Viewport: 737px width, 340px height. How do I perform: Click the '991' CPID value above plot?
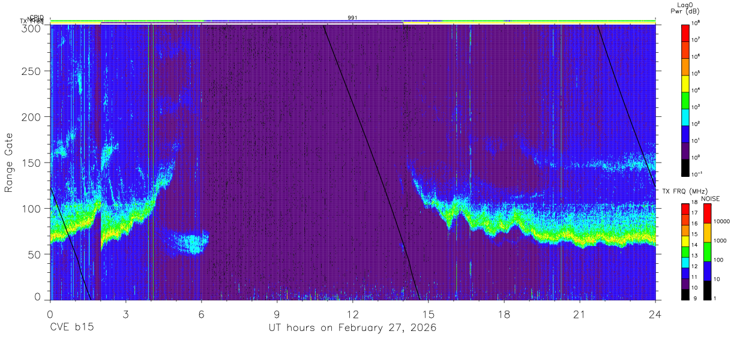pyautogui.click(x=352, y=18)
